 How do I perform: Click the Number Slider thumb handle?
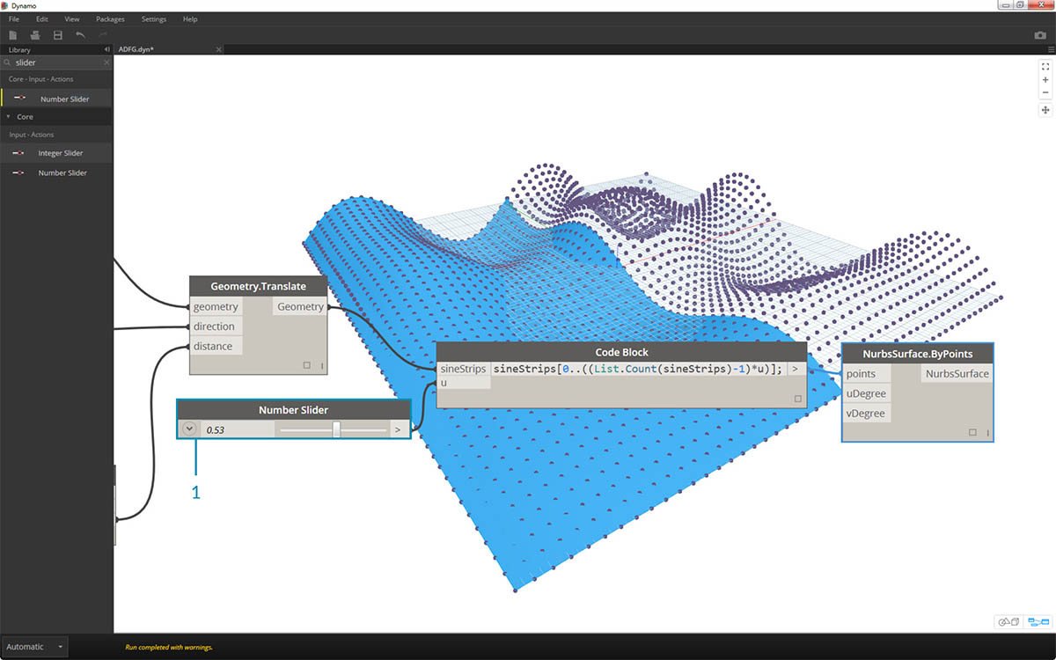(336, 429)
